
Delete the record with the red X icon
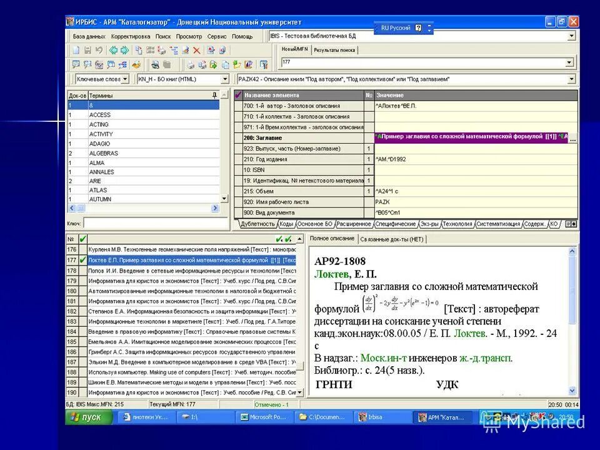click(x=197, y=51)
